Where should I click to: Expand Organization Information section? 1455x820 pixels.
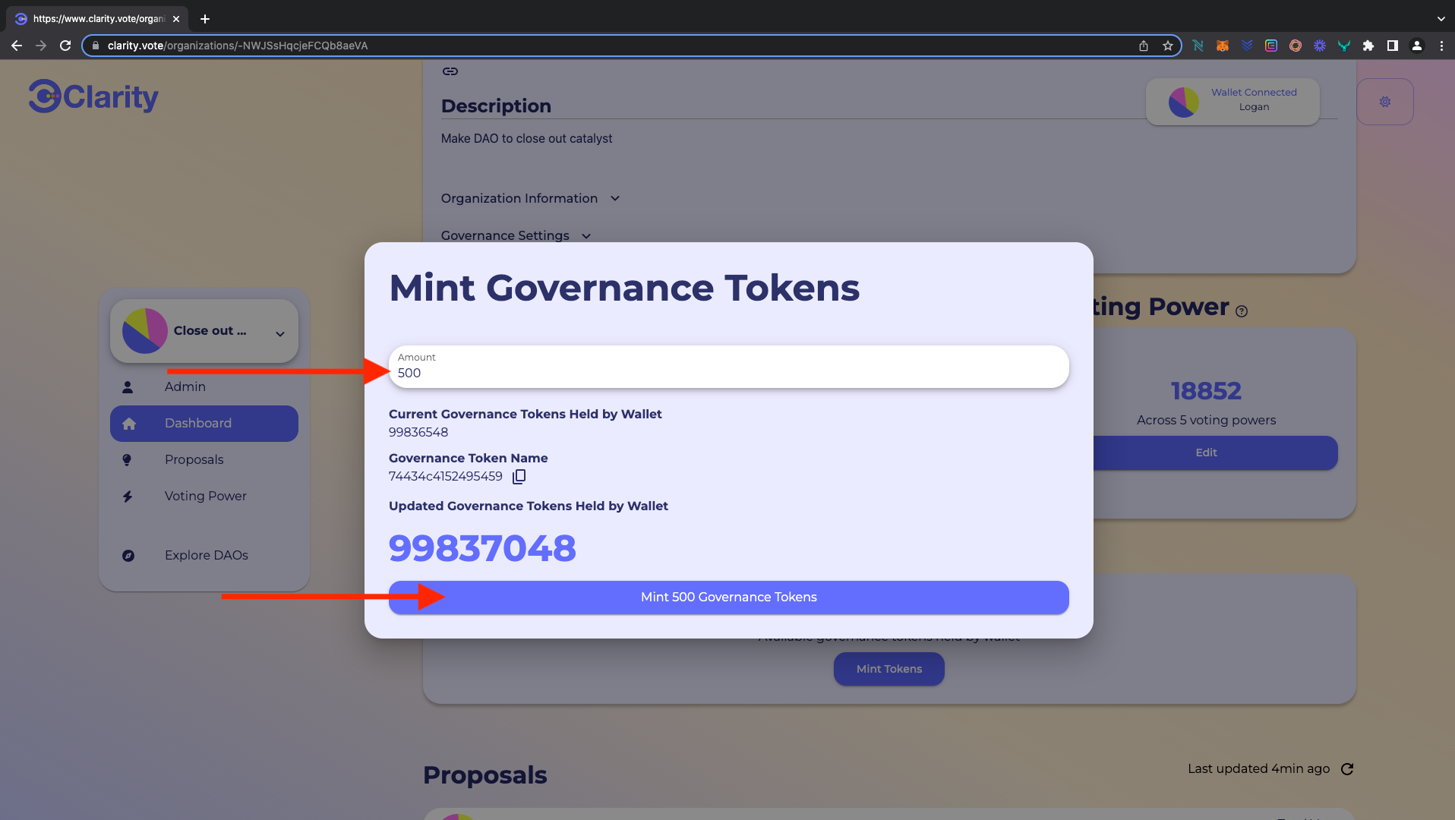point(531,198)
